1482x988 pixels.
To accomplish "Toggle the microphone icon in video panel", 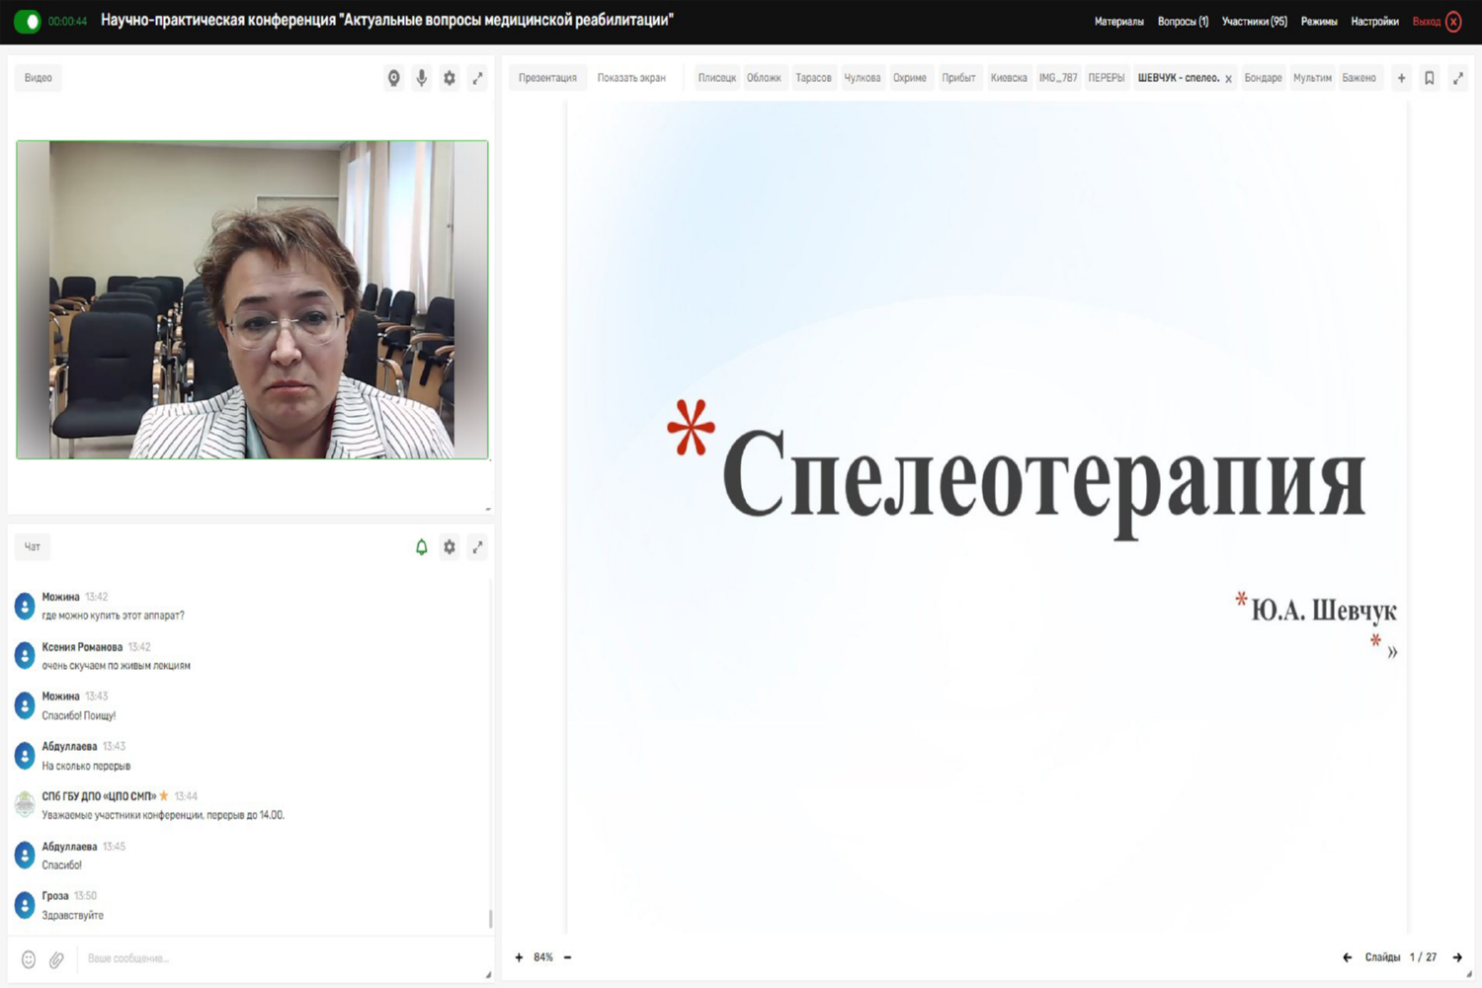I will [422, 78].
